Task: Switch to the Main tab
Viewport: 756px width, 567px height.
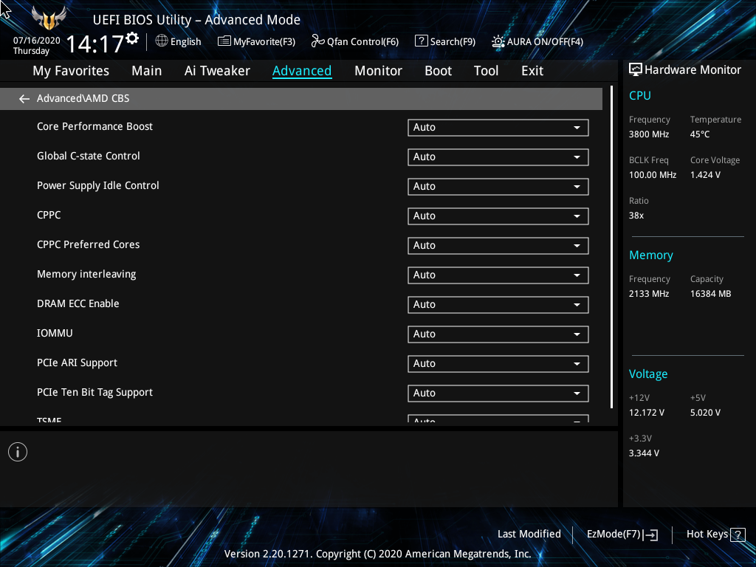Action: (147, 71)
